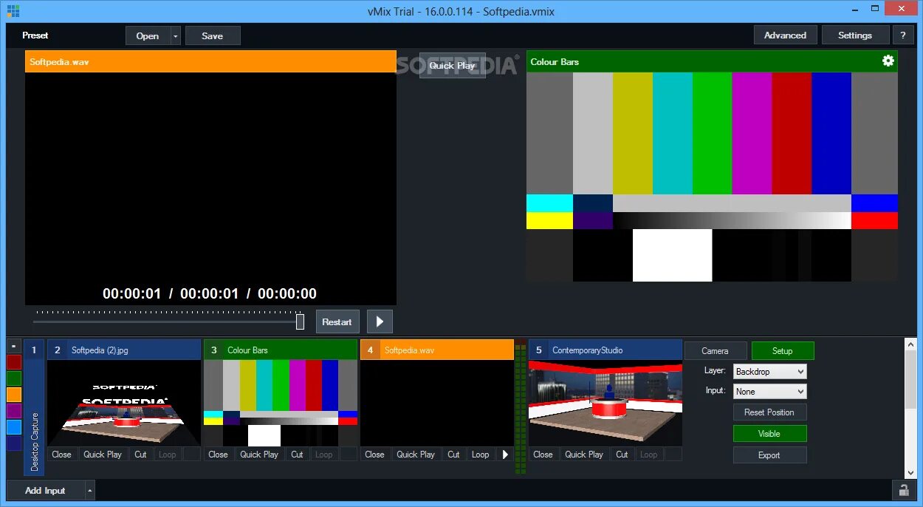
Task: Select the dark blue category colour swatch
Action: tap(14, 443)
